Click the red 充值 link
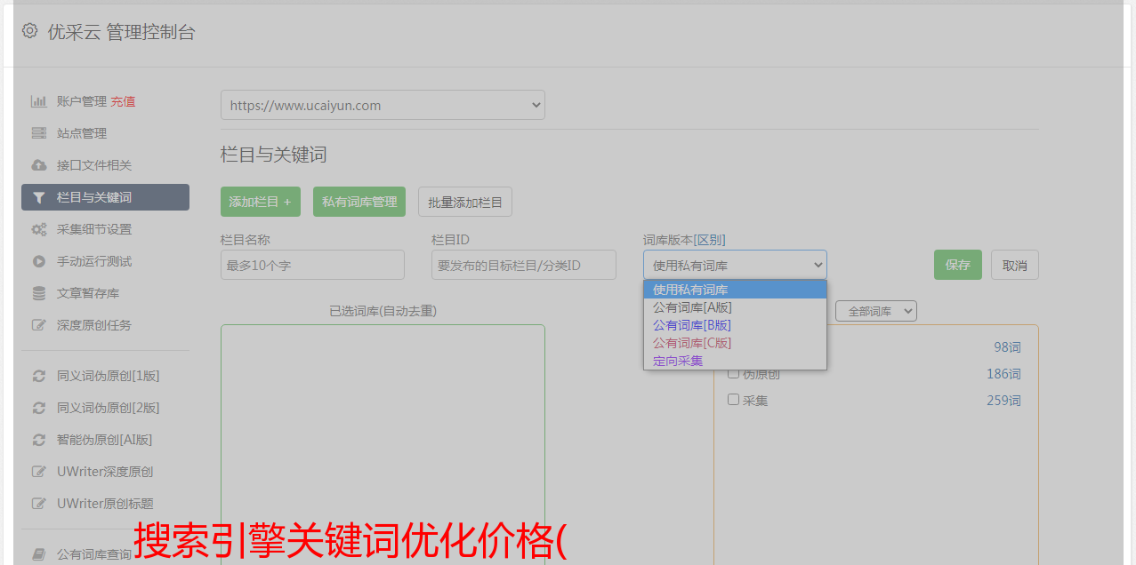Viewport: 1136px width, 565px height. point(123,101)
